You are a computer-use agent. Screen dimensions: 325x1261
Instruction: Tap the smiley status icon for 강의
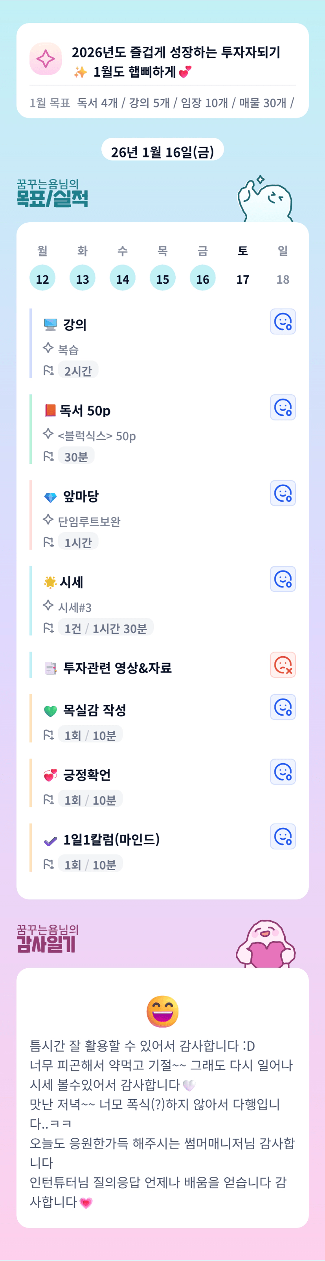tap(283, 321)
